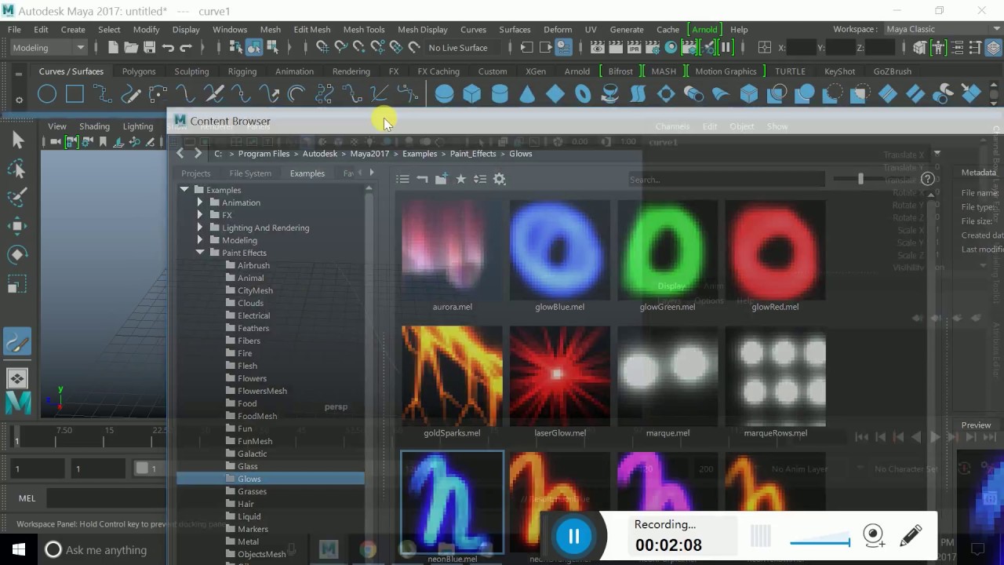The image size is (1004, 565).
Task: Click the recording pencil annotate icon
Action: tap(911, 536)
